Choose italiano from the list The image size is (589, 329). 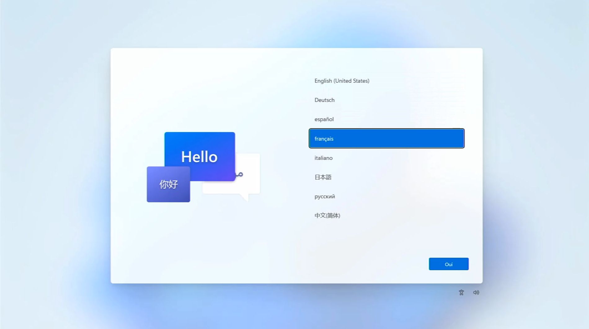click(387, 158)
